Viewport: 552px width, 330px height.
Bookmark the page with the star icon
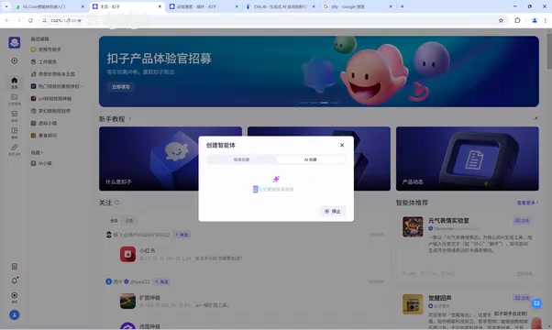(501, 20)
